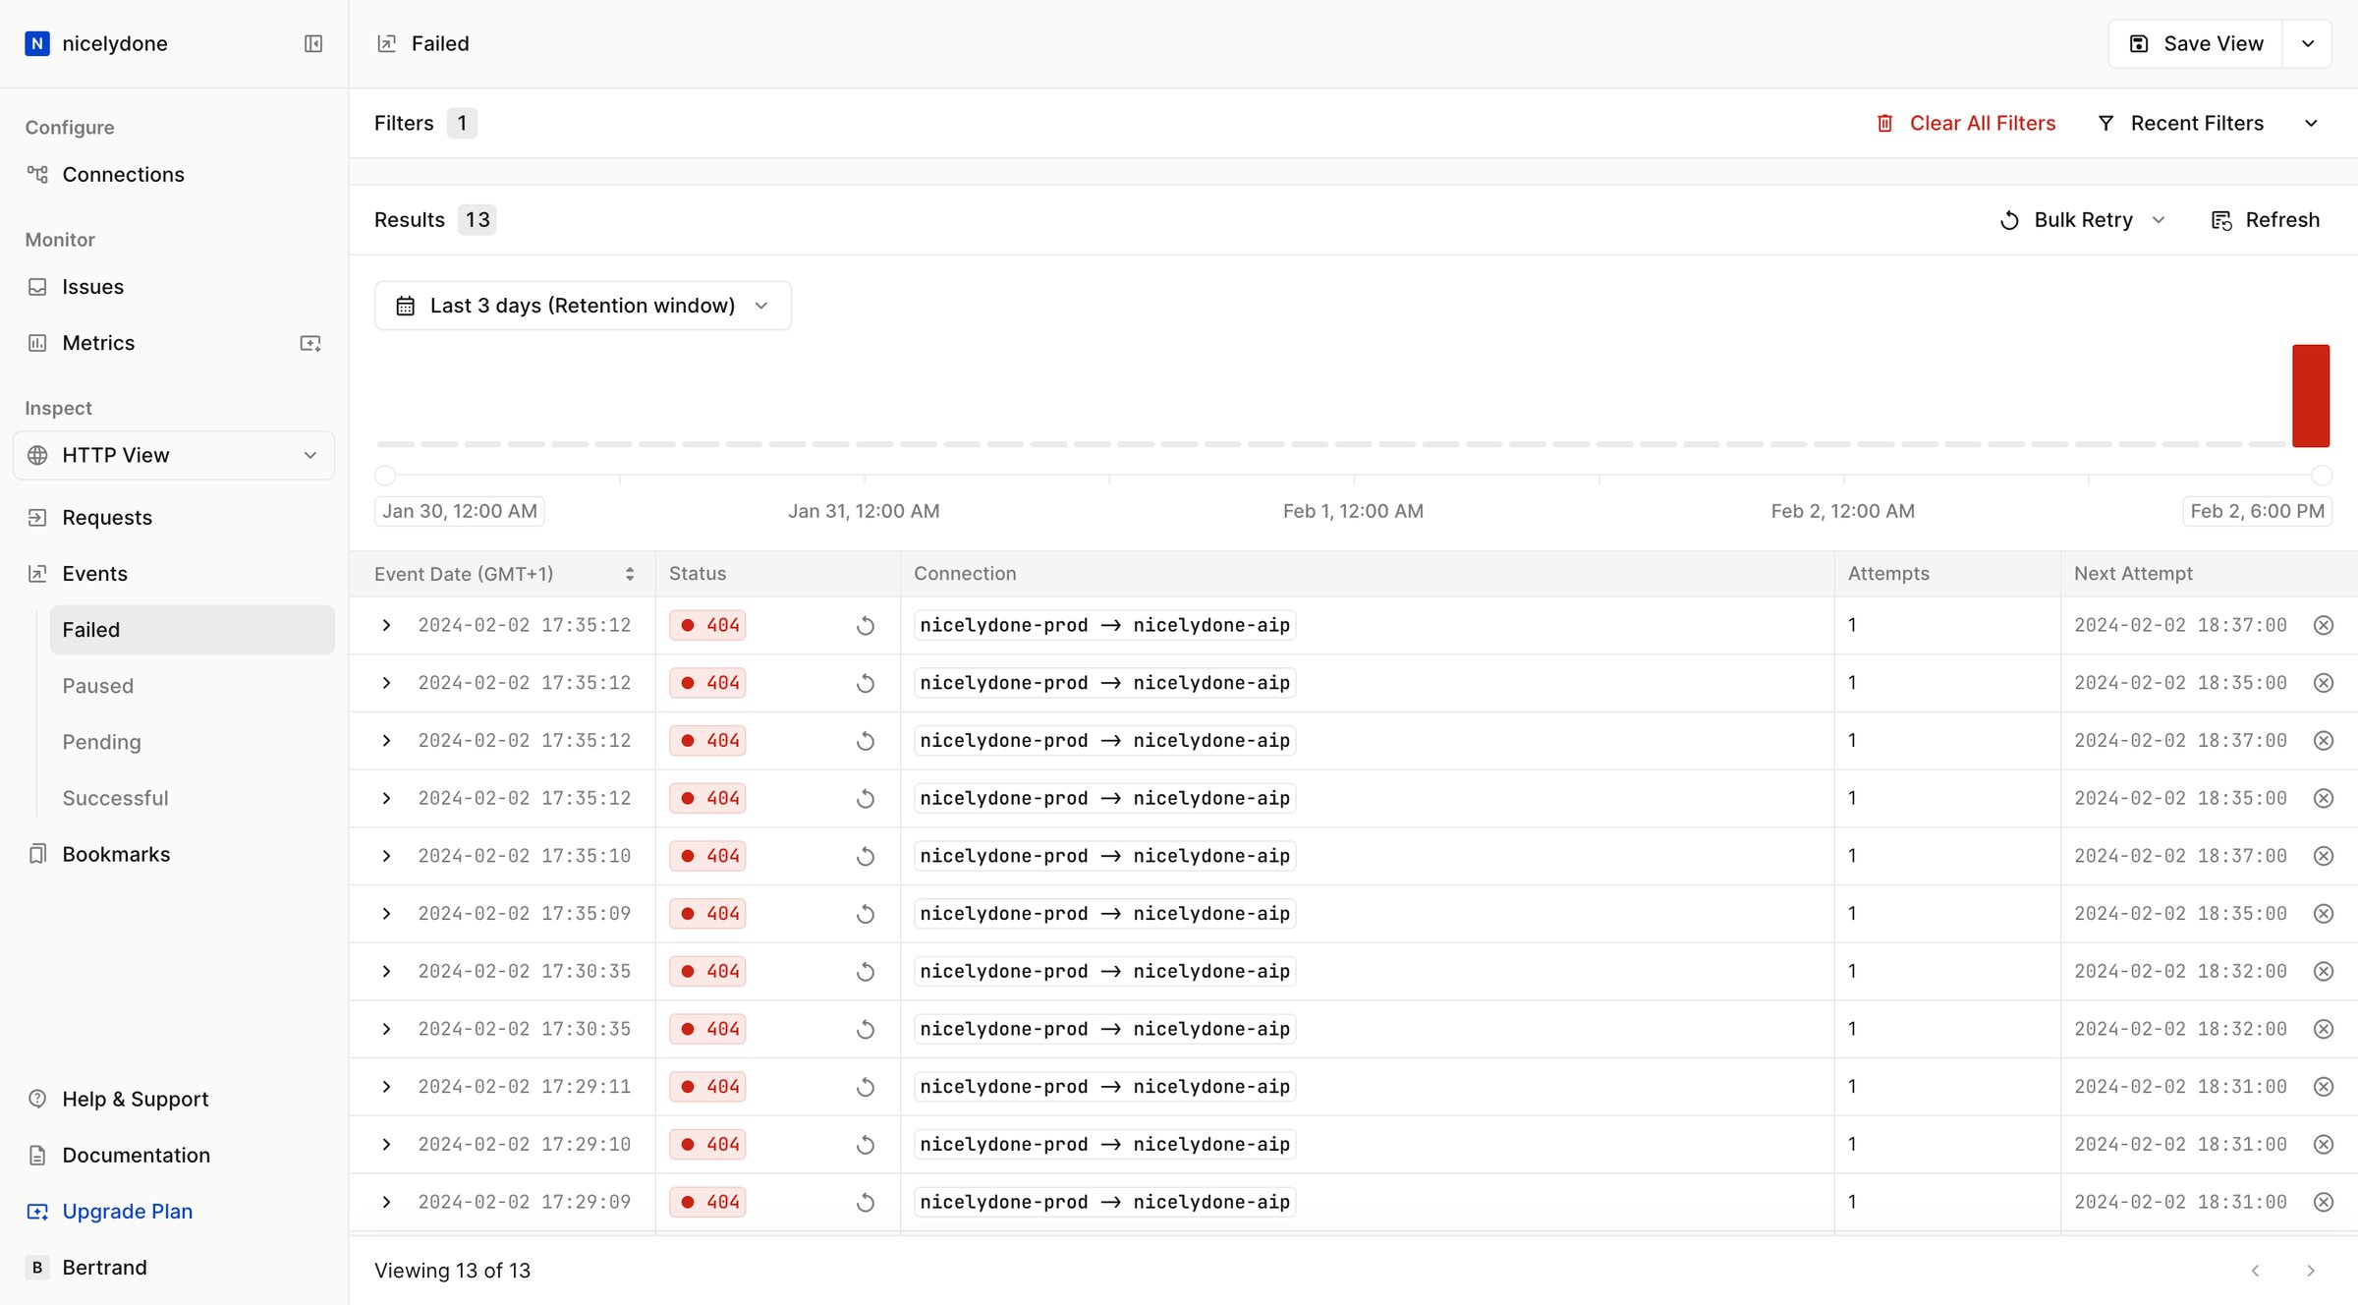Go to next results page arrow
This screenshot has width=2358, height=1305.
click(x=2311, y=1271)
